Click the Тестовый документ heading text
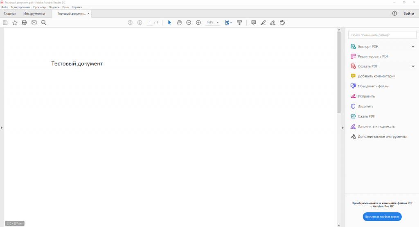419x227 pixels. (77, 64)
